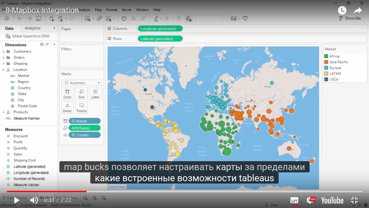369x208 pixels.
Task: Open the Color mark card
Action: (x=67, y=94)
